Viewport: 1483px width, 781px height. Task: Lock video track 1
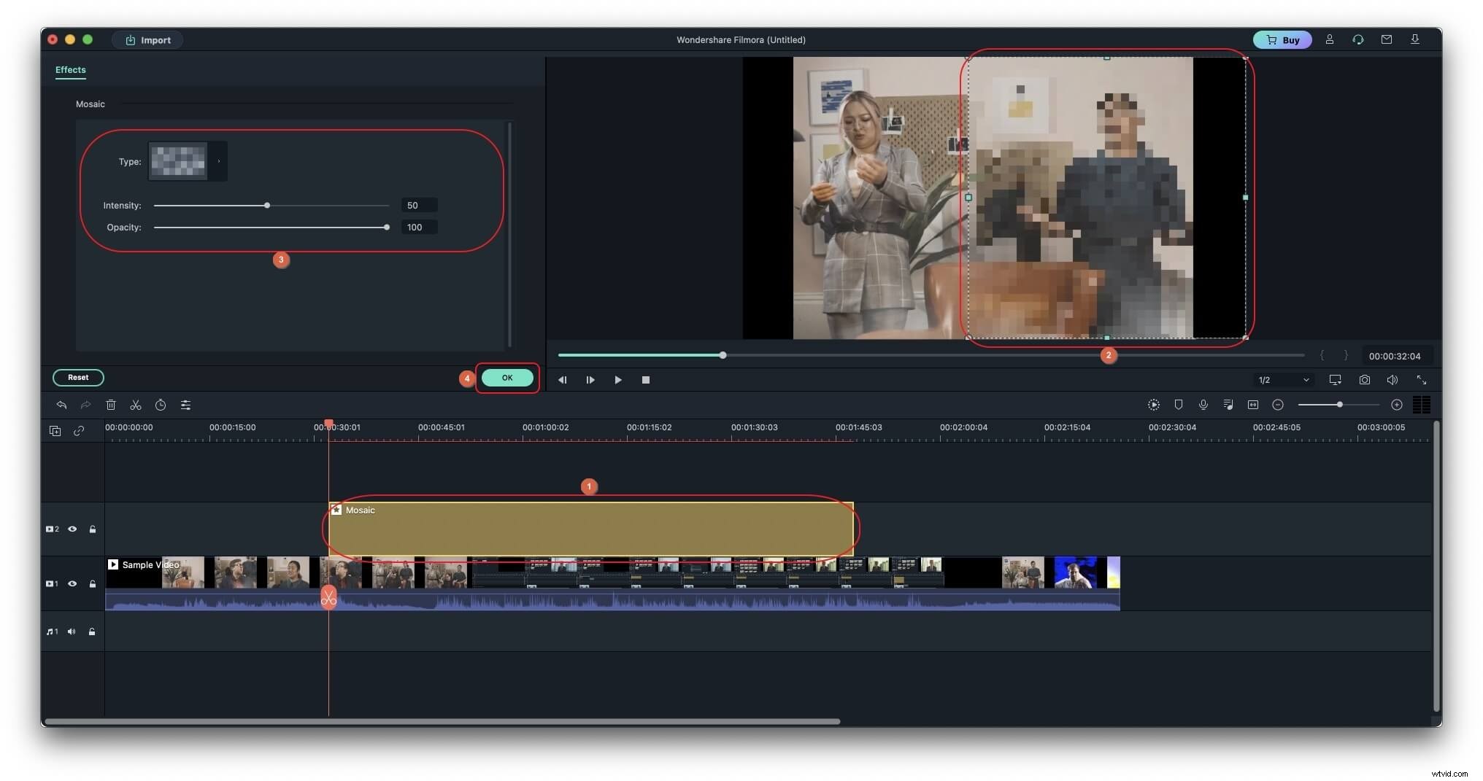tap(93, 584)
